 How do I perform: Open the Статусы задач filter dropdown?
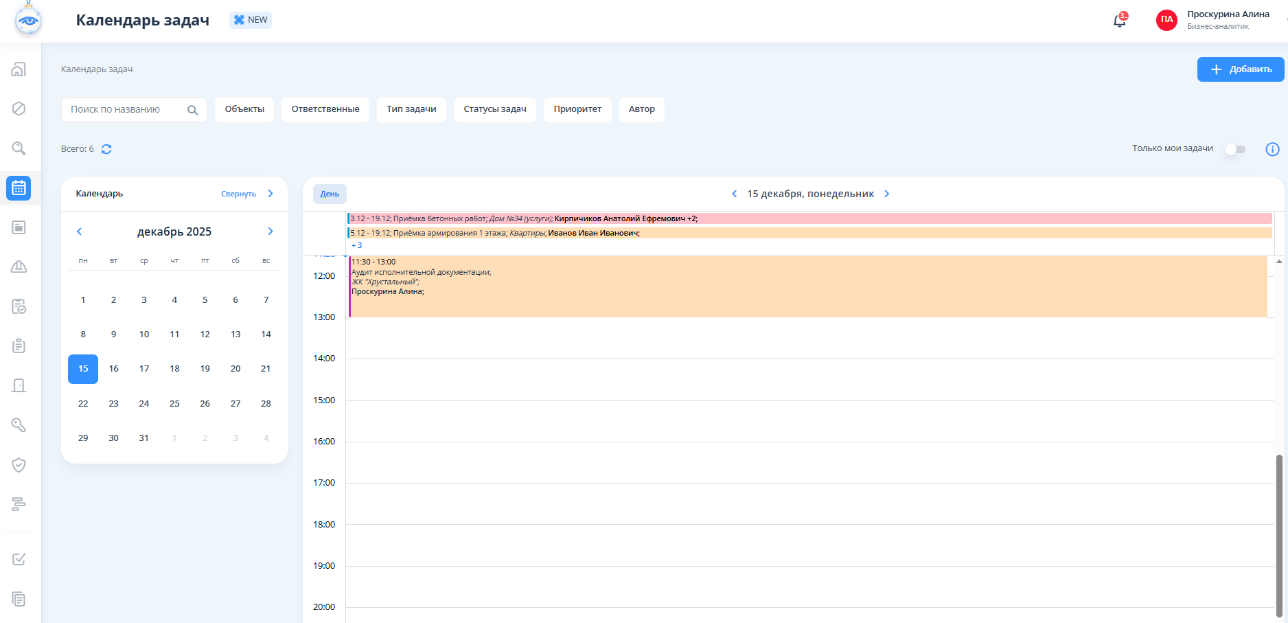pyautogui.click(x=494, y=109)
